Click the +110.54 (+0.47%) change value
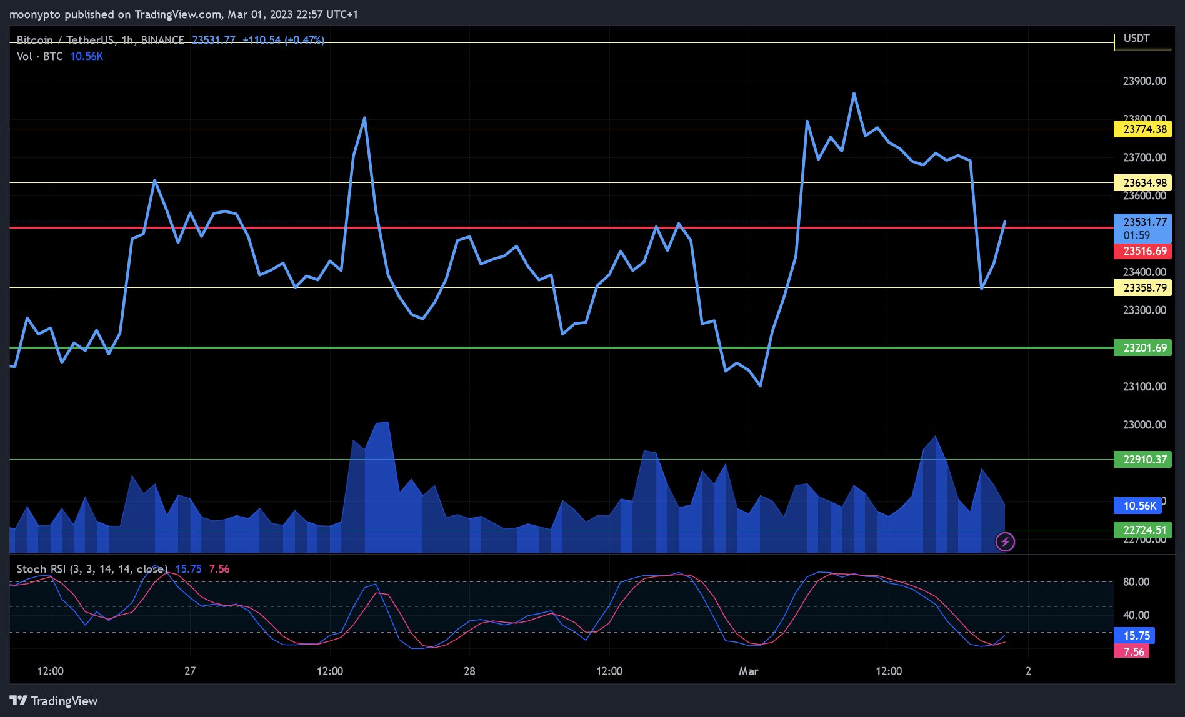The image size is (1185, 717). (284, 40)
